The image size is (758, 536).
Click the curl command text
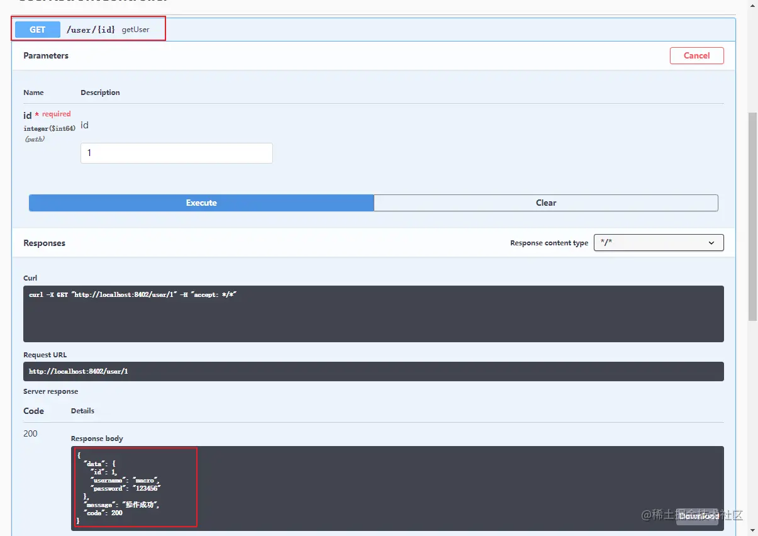point(133,294)
